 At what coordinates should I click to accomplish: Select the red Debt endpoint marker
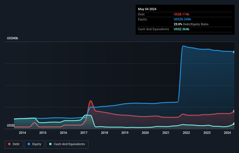(234, 111)
